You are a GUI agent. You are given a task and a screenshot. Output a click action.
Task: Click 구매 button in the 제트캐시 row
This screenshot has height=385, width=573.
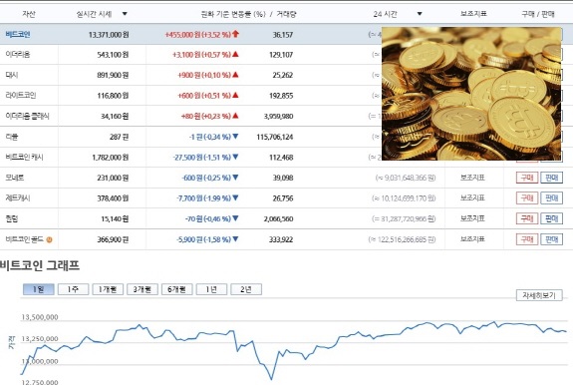pyautogui.click(x=527, y=198)
